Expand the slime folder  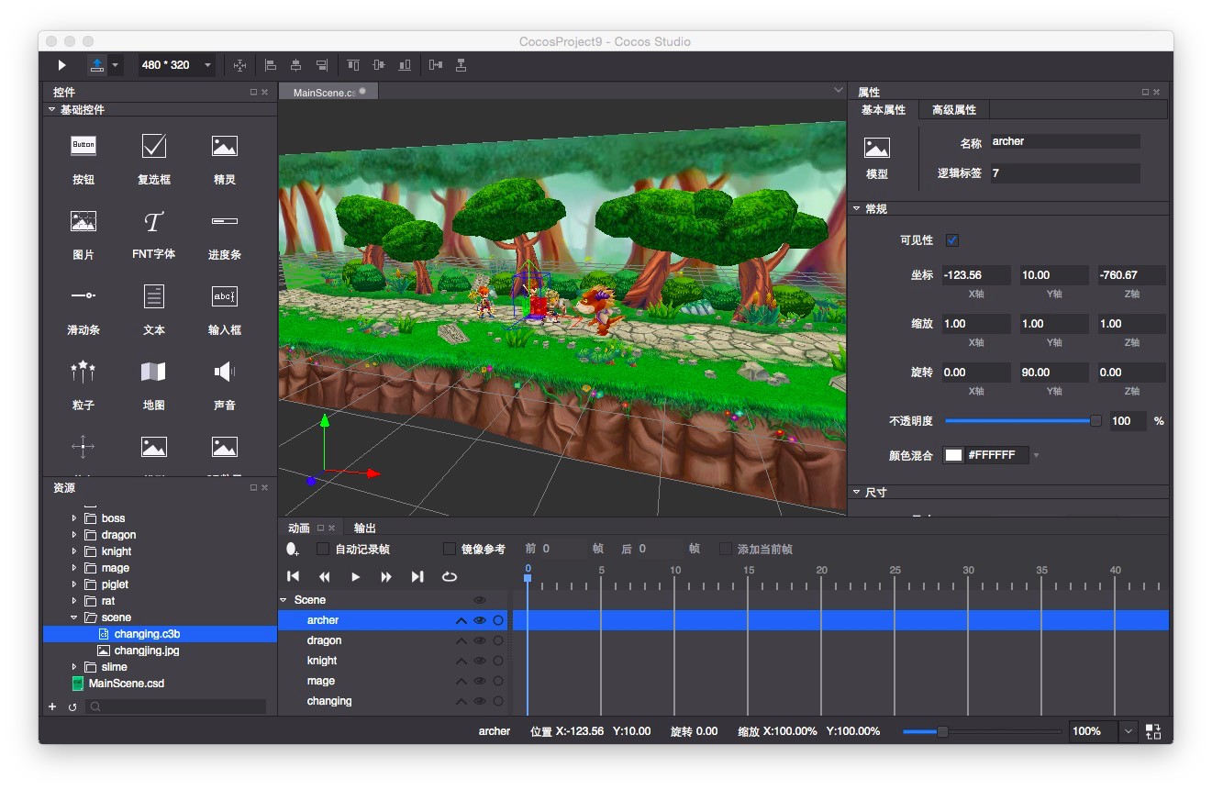(74, 667)
